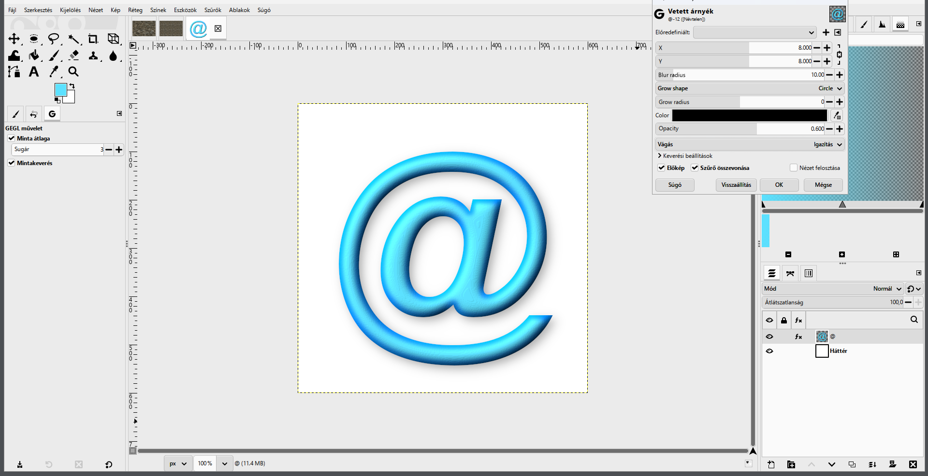Viewport: 928px width, 476px height.
Task: Select the Bucket Fill tool
Action: (x=34, y=56)
